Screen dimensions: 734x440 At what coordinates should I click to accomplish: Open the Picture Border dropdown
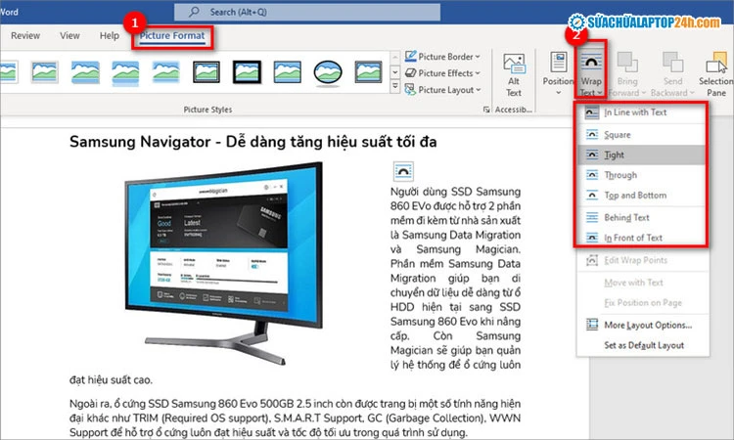442,57
